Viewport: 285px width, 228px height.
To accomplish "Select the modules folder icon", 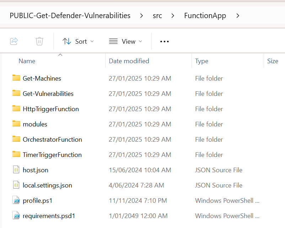I will 16,124.
